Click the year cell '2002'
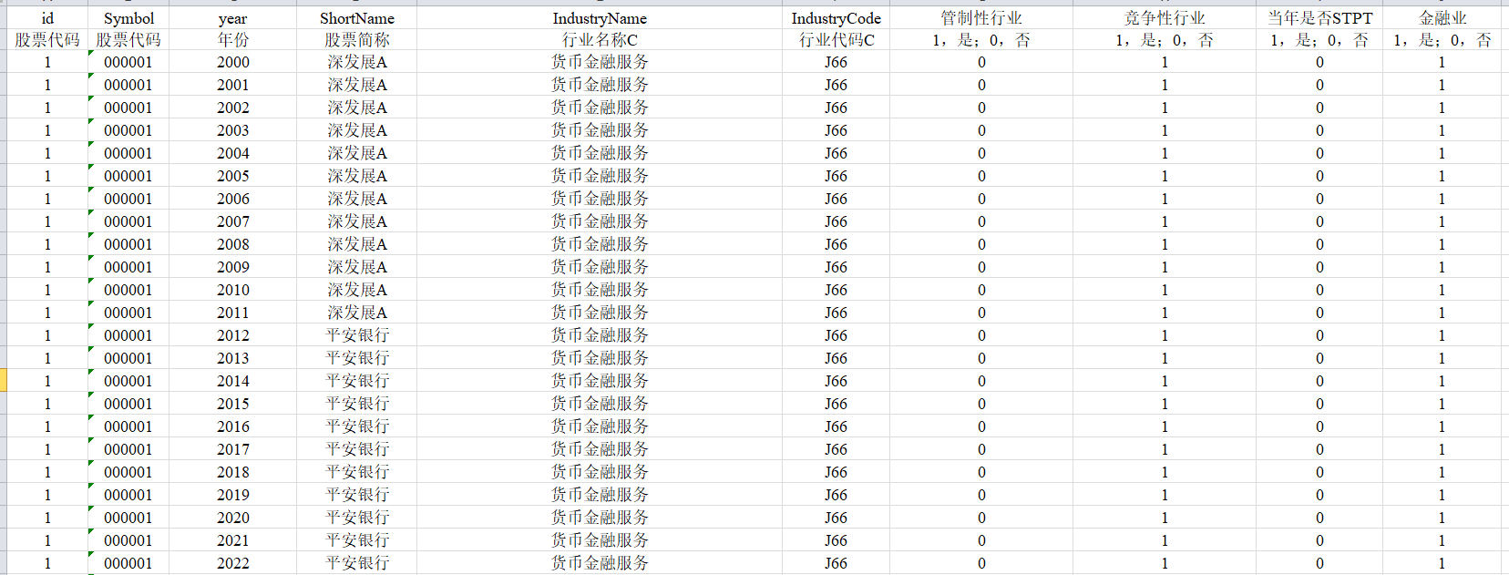This screenshot has width=1509, height=575. (232, 108)
